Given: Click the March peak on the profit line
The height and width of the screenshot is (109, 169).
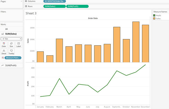Looking at the screenshot, I should (x=59, y=78).
